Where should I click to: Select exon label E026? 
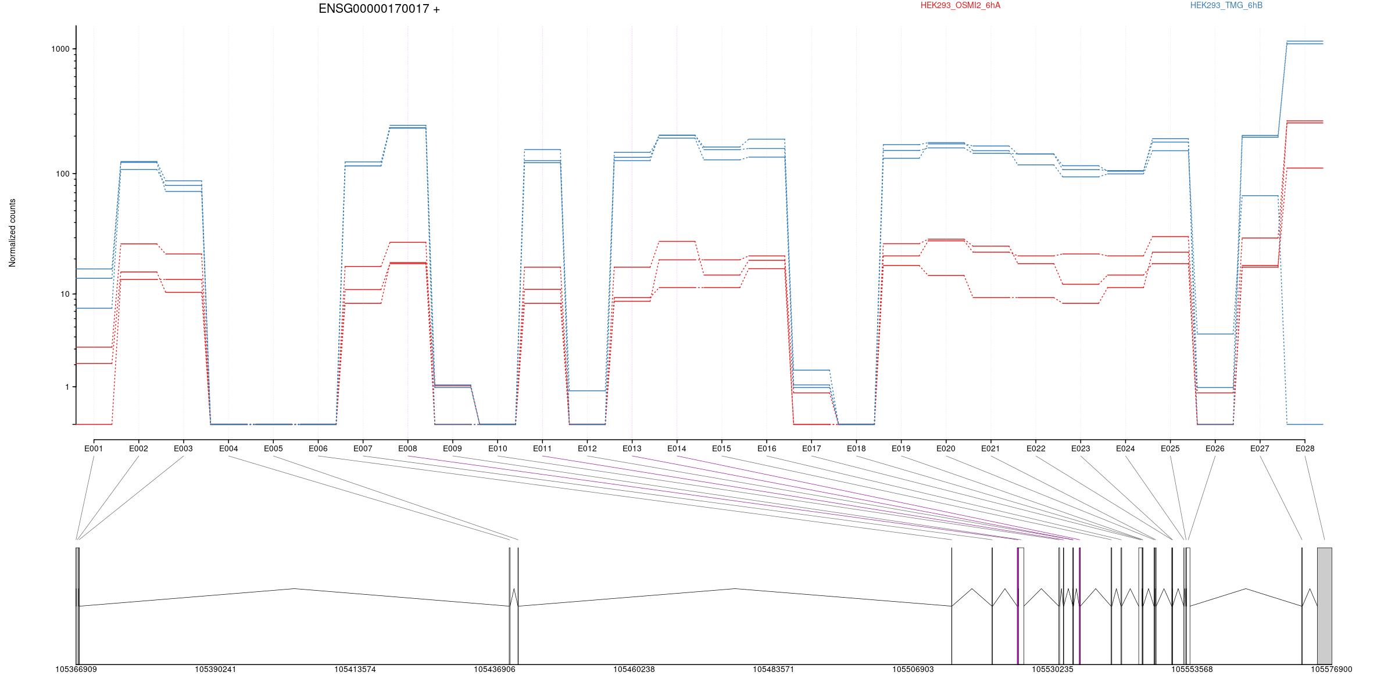(x=1215, y=448)
